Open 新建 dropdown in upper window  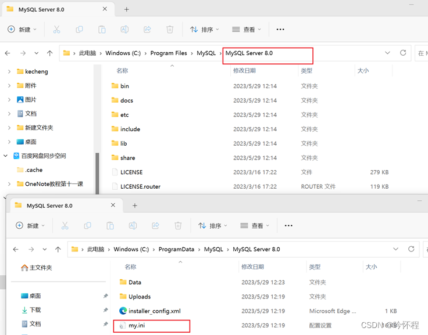tap(22, 30)
